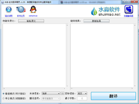Swap source and target languages icon
The height and width of the screenshot is (104, 139).
(x=63, y=93)
